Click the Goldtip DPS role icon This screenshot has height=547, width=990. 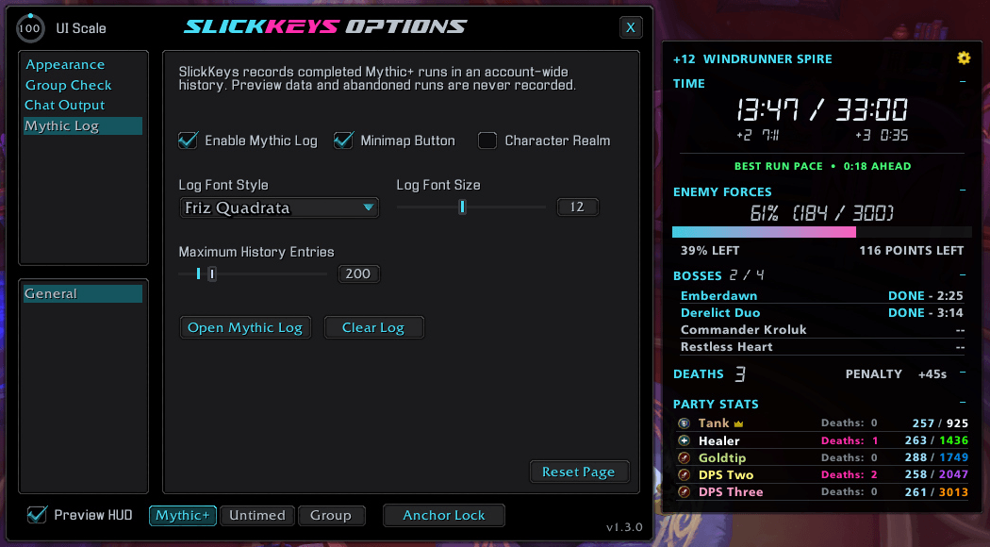[x=684, y=457]
